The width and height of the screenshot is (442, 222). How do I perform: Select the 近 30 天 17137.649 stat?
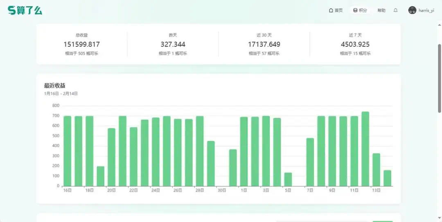(x=264, y=44)
